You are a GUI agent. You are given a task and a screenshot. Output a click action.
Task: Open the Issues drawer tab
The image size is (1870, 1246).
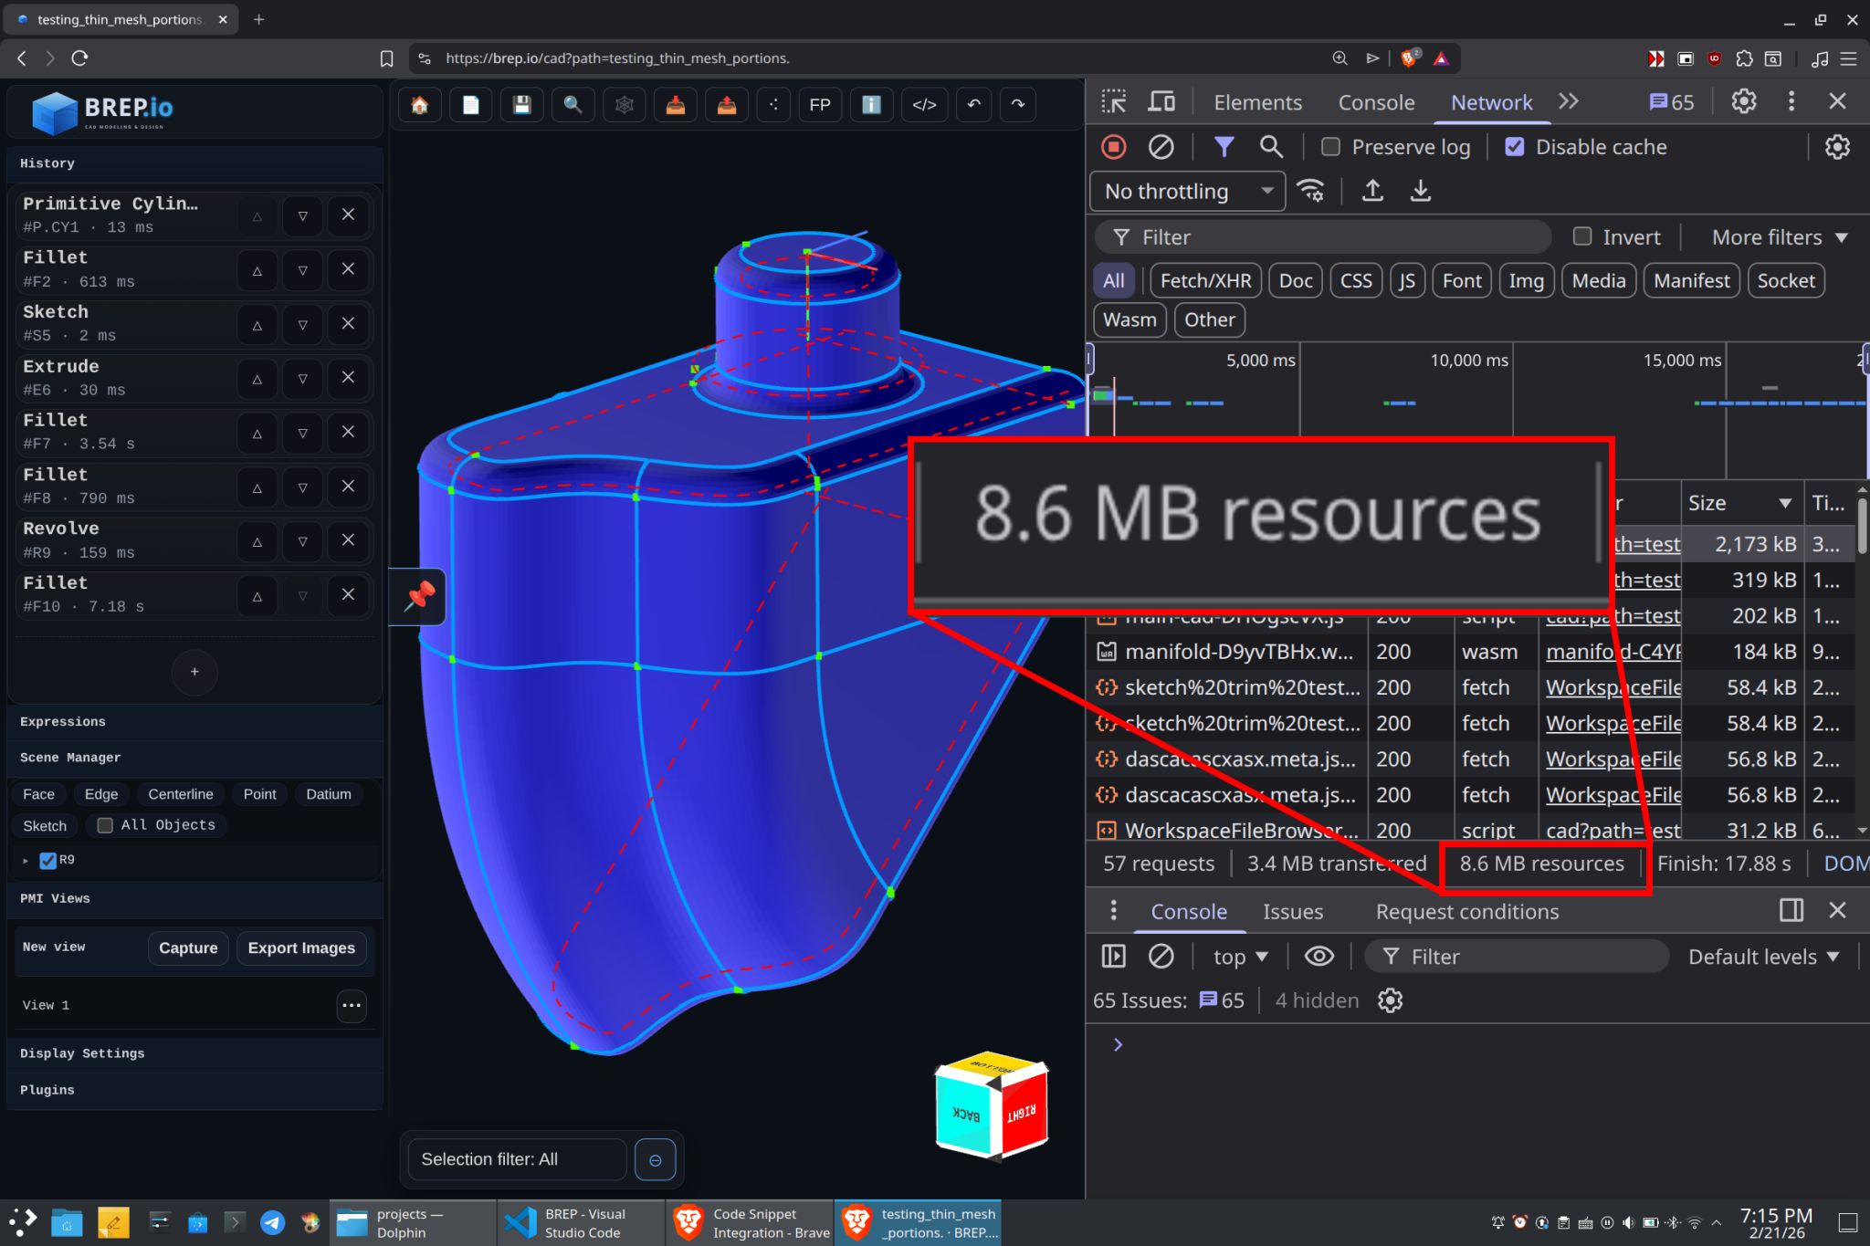[1292, 911]
